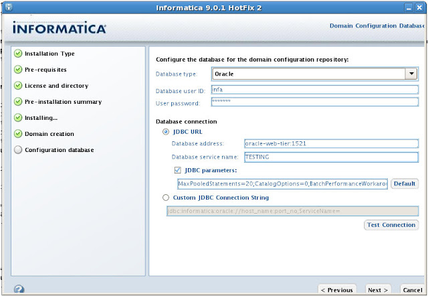Click the Installation Type green checkmark icon

(18, 54)
